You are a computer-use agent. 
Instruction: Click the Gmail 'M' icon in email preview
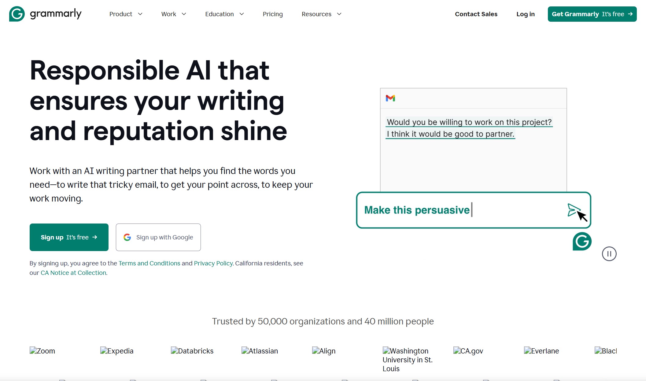[390, 98]
